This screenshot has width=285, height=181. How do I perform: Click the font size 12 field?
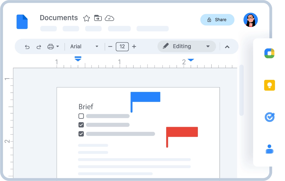coord(122,46)
